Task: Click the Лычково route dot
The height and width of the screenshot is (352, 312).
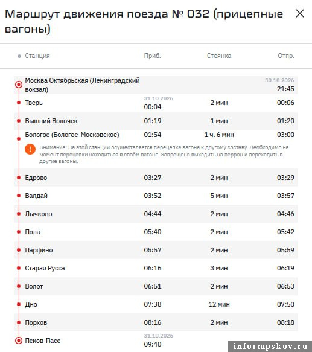Action: pyautogui.click(x=19, y=214)
